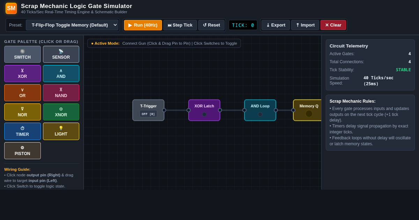The height and width of the screenshot is (220, 419).
Task: Toggle the T-Trigger OFF [0] switch
Action: point(148,114)
